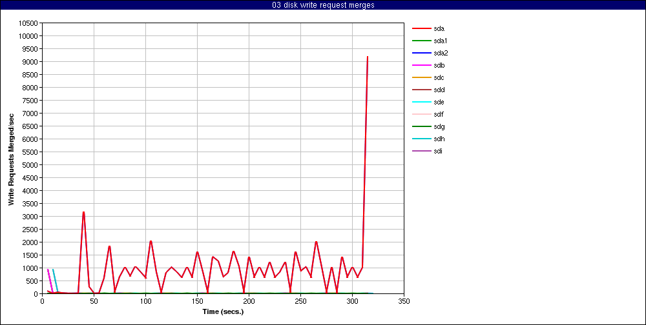Click the sda legend label
The image size is (646, 325).
[439, 29]
